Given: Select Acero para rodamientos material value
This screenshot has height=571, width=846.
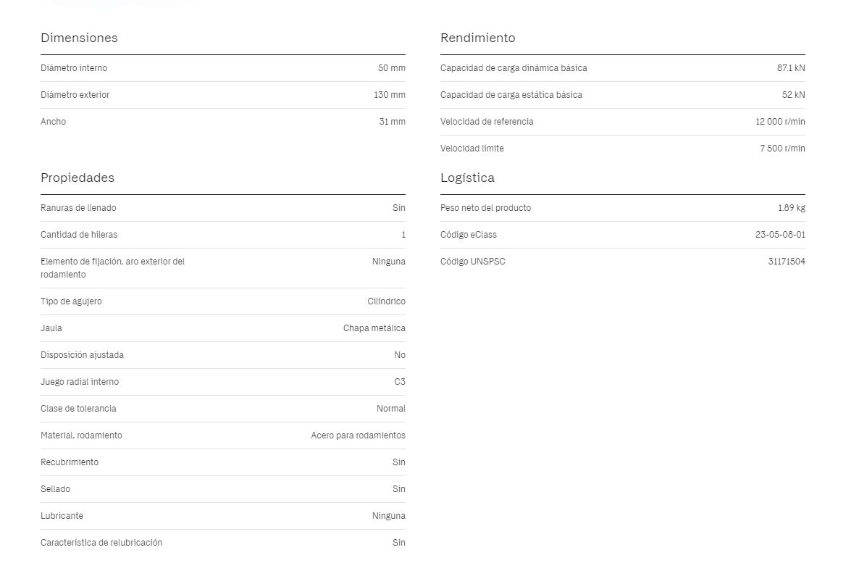Looking at the screenshot, I should tap(359, 435).
